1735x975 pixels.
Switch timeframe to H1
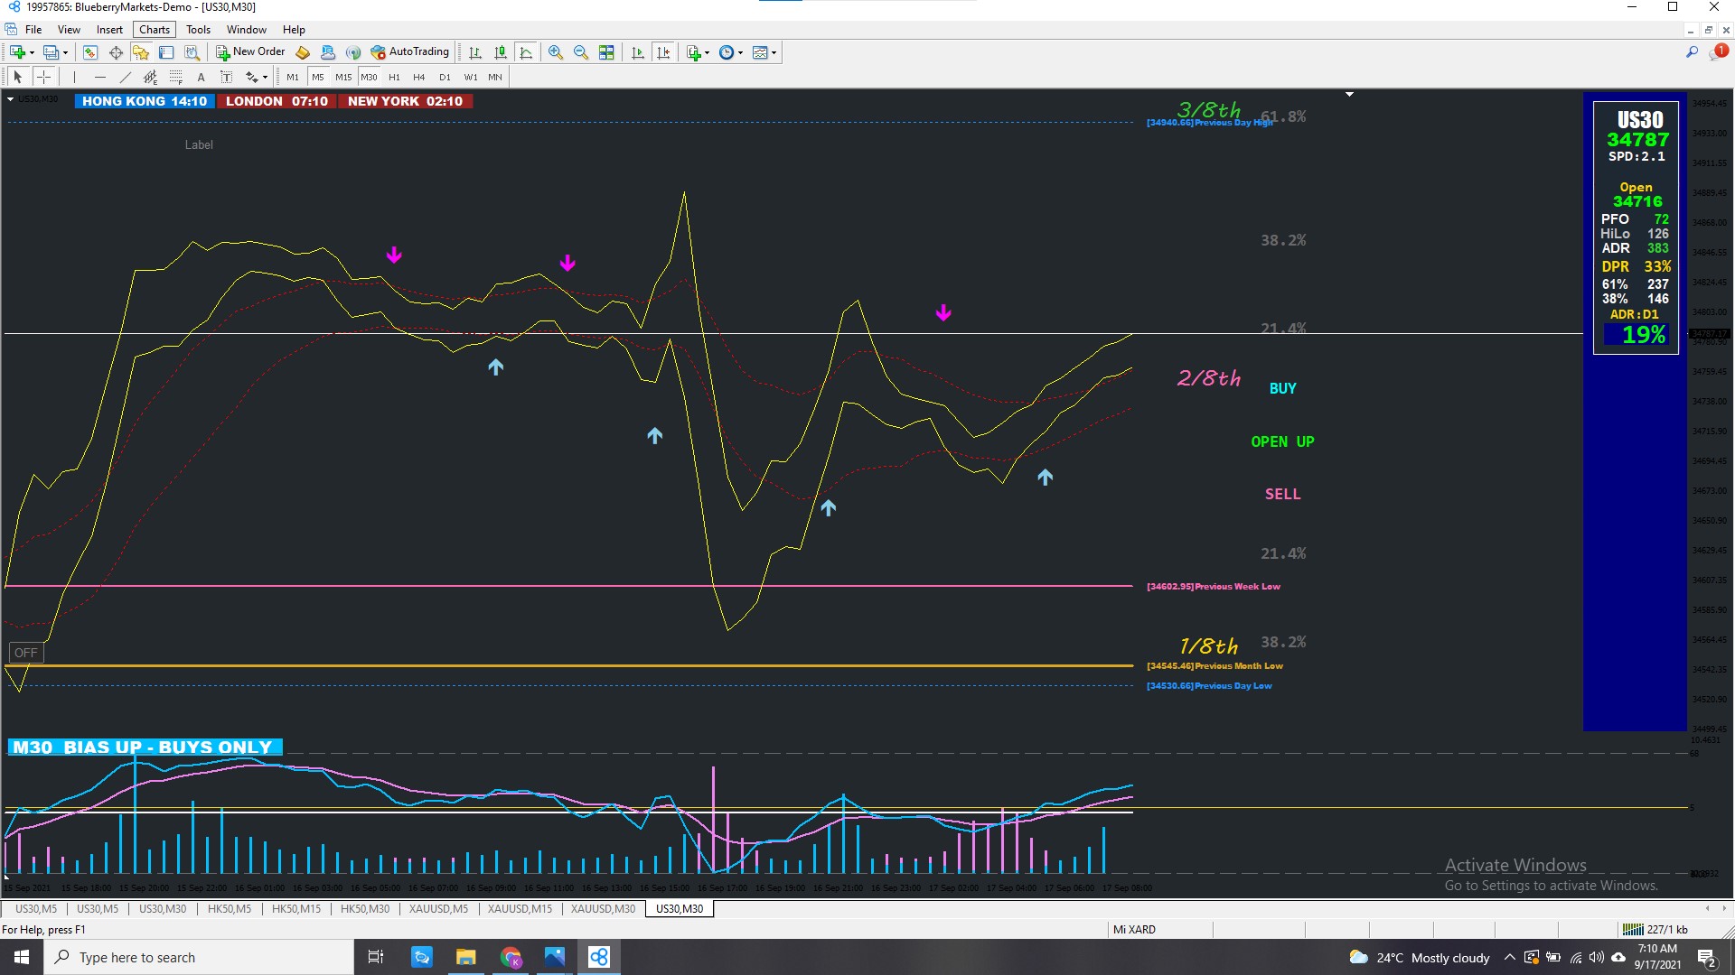click(394, 77)
